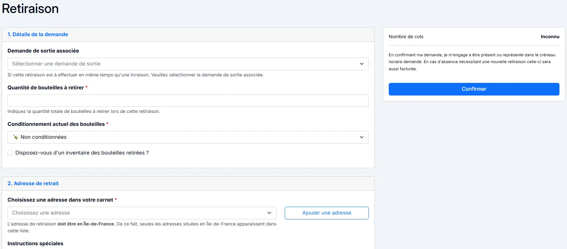Click the bottle icon in the Conditionnement field
The image size is (567, 249).
click(x=15, y=137)
